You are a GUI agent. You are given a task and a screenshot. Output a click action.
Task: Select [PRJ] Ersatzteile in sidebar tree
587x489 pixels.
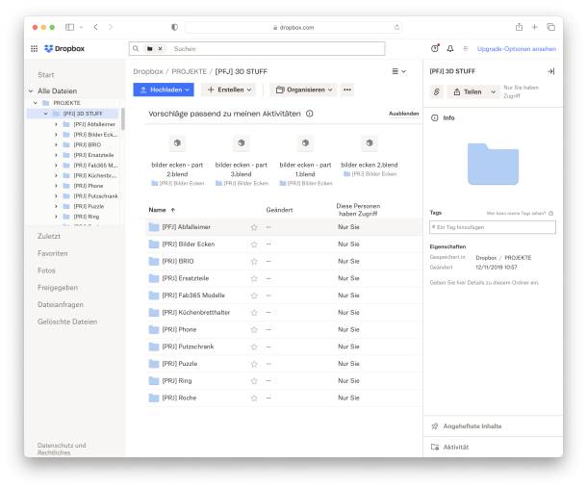93,155
